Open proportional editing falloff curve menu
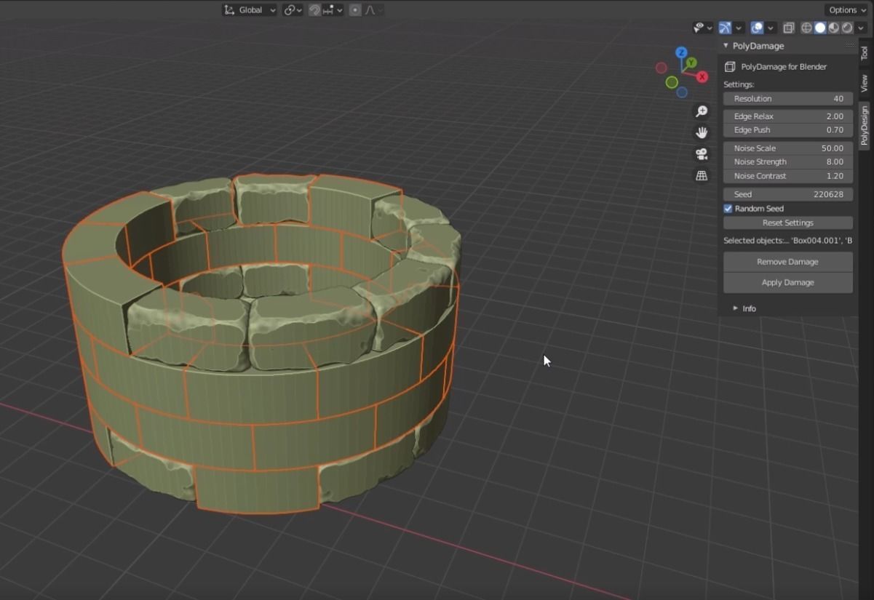The height and width of the screenshot is (600, 874). tap(373, 10)
